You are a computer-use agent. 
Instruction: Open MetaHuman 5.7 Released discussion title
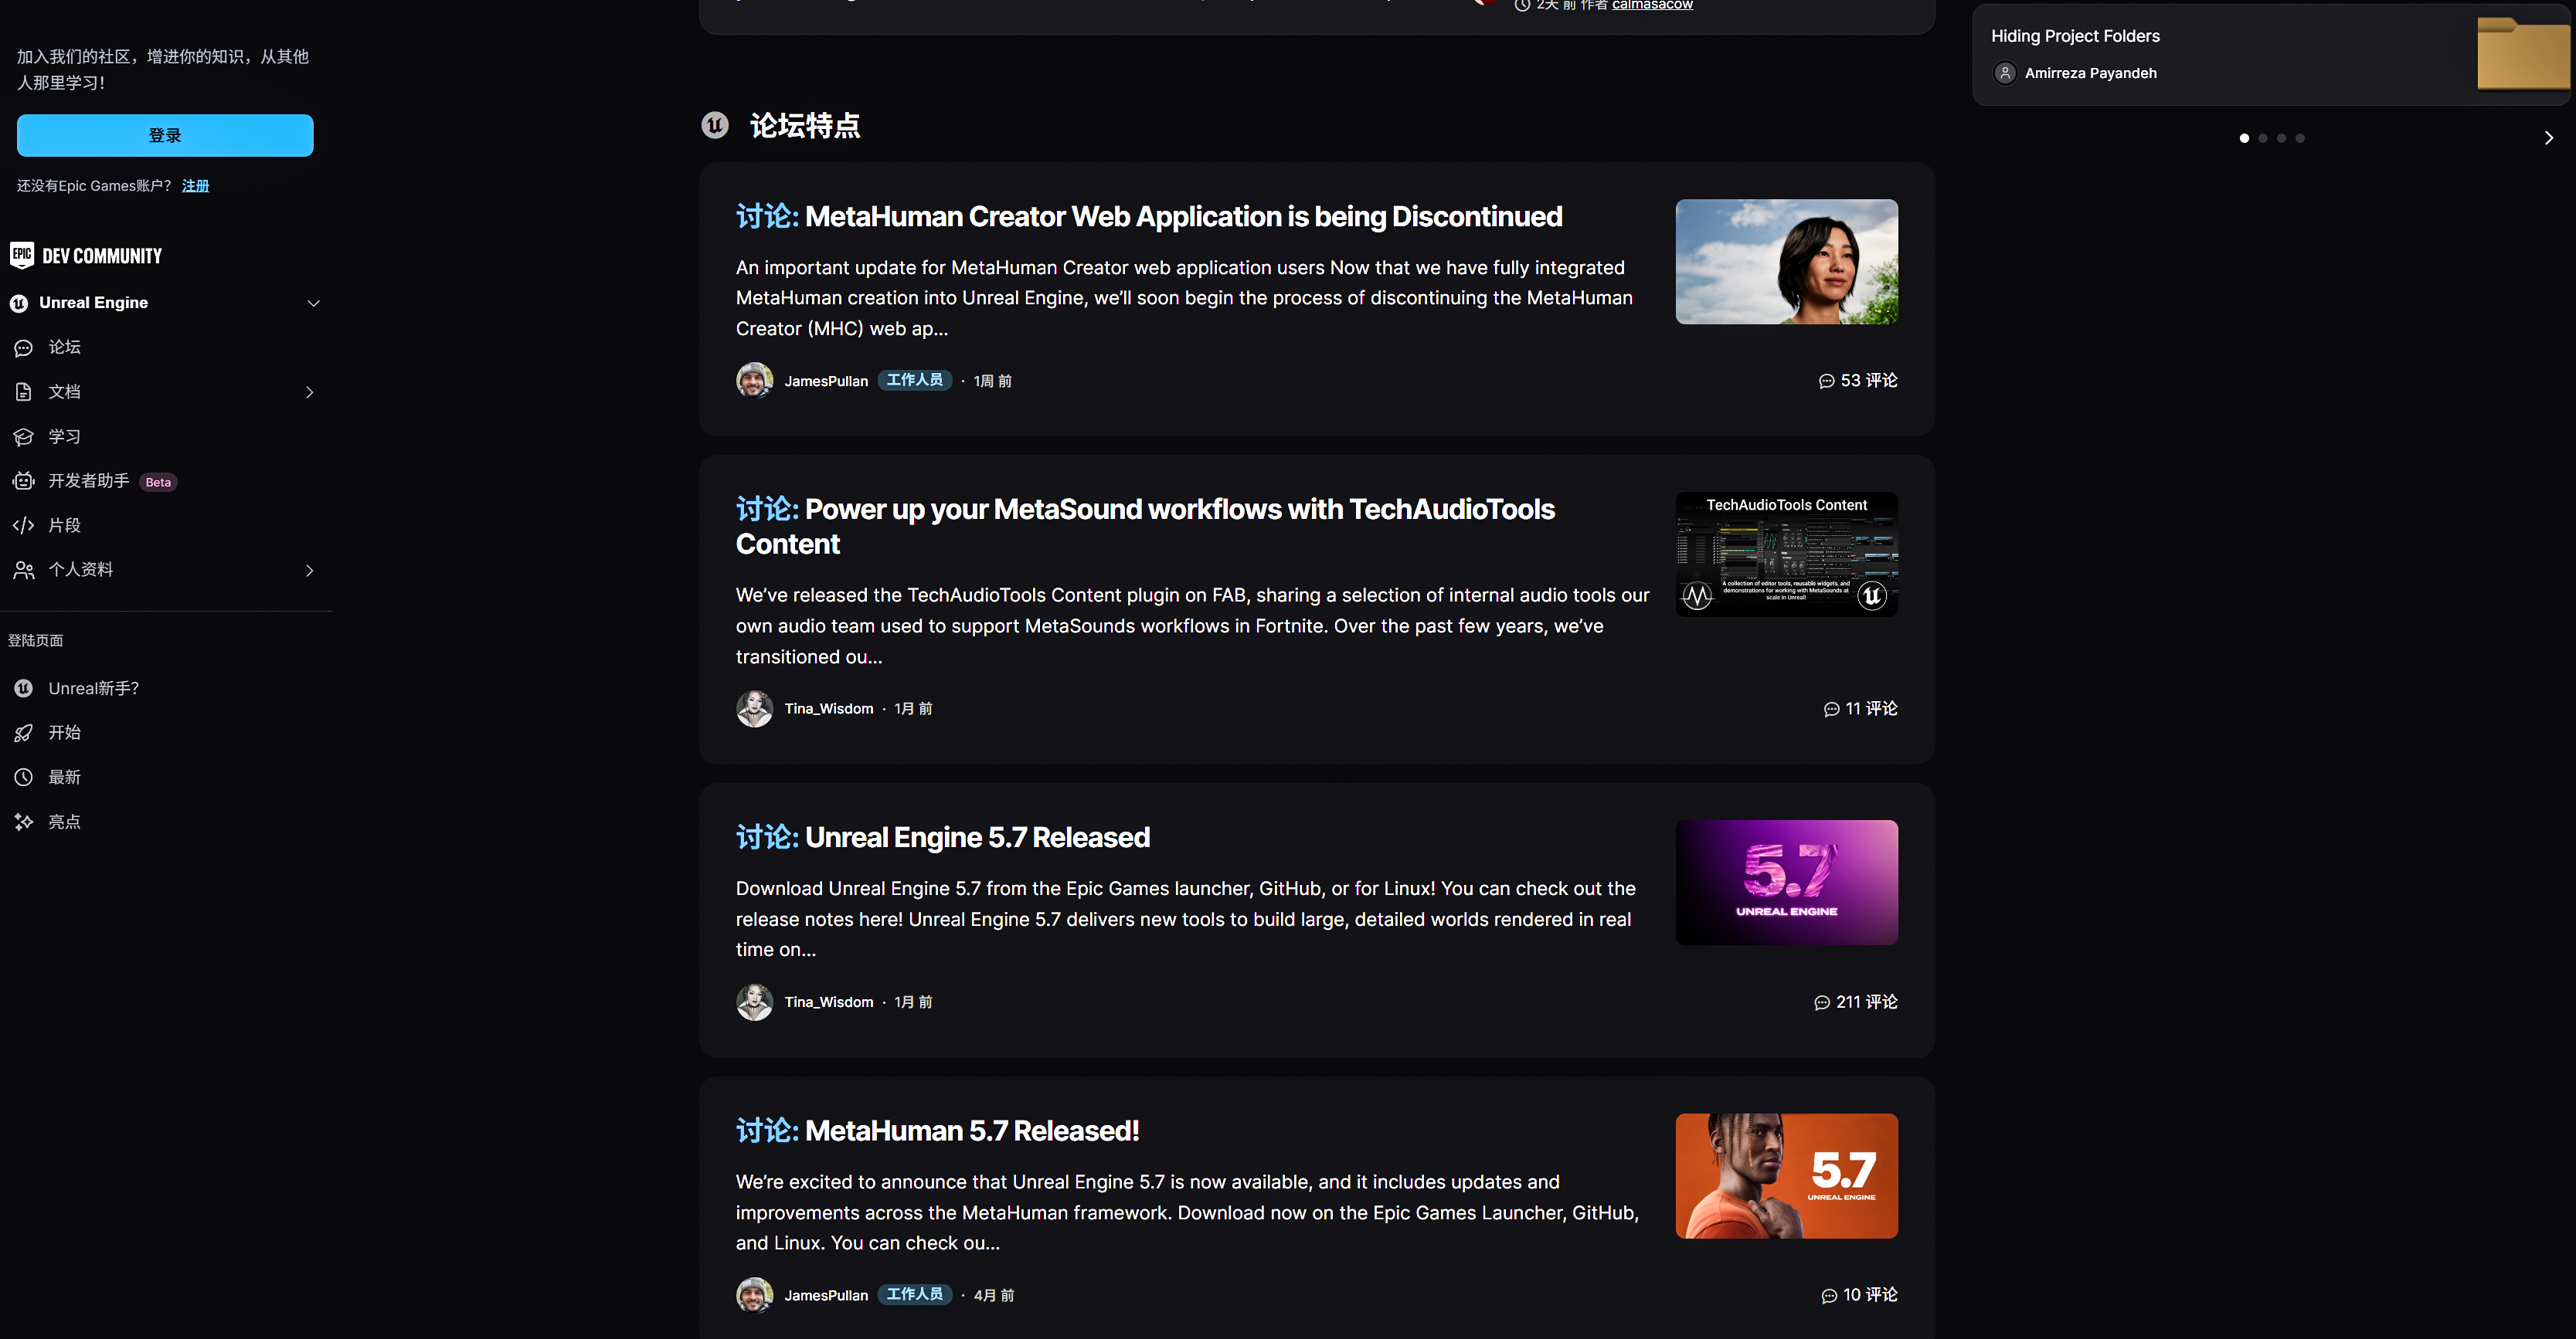point(937,1131)
